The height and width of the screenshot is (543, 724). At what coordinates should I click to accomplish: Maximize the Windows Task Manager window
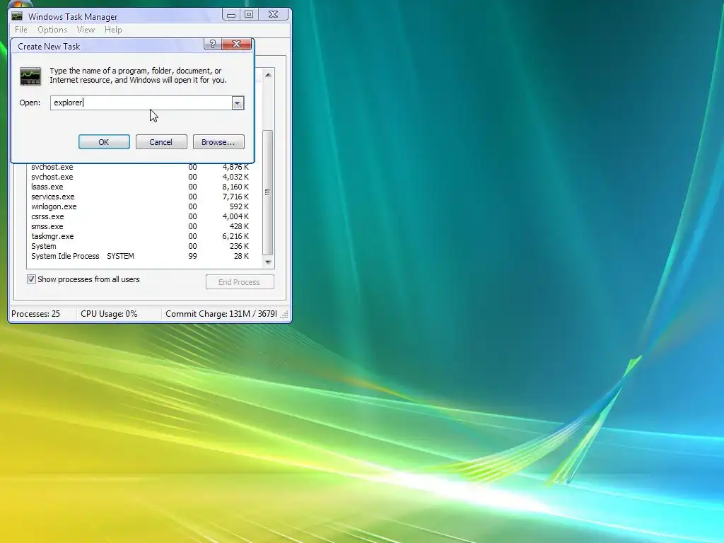(x=248, y=15)
